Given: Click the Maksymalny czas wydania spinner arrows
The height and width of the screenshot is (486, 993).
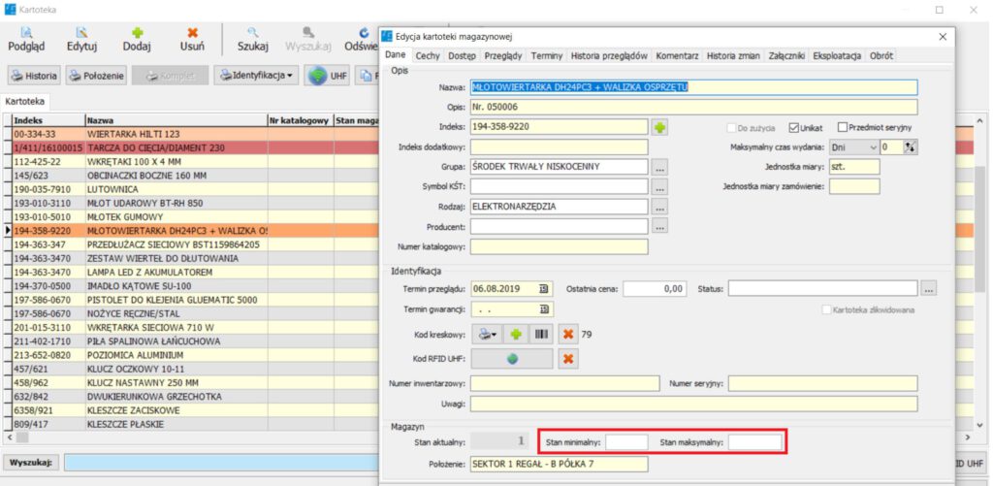Looking at the screenshot, I should 910,146.
